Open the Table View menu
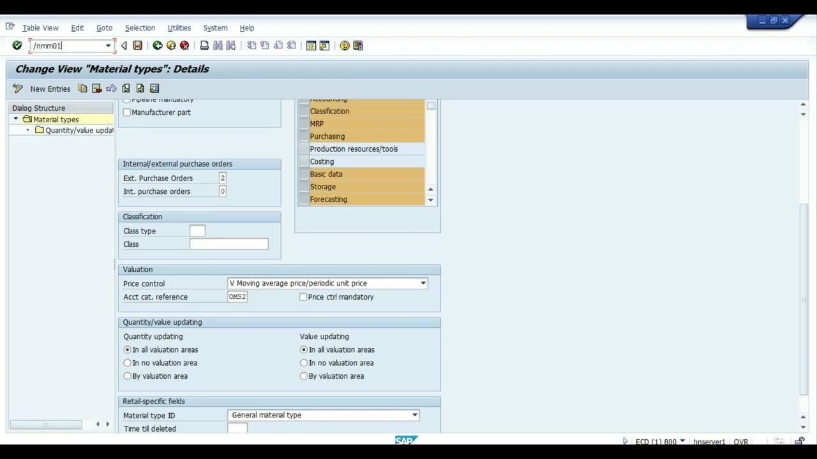 pyautogui.click(x=40, y=28)
